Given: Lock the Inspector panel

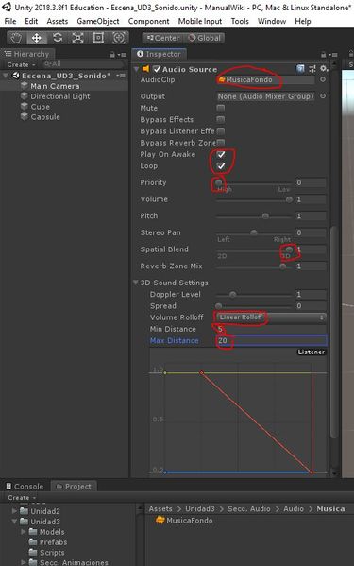Looking at the screenshot, I should tap(324, 55).
